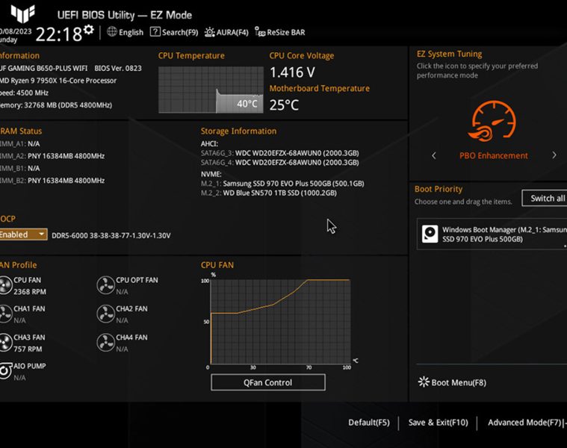Click the Memory 32768 MB text

56,105
